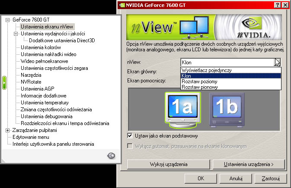Choose Wyświetlacz pojedynczy option
Image resolution: width=291 pixels, height=188 pixels.
[x=231, y=70]
